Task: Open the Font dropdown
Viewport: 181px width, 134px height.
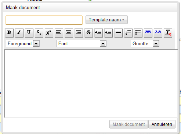Action: (x=82, y=43)
